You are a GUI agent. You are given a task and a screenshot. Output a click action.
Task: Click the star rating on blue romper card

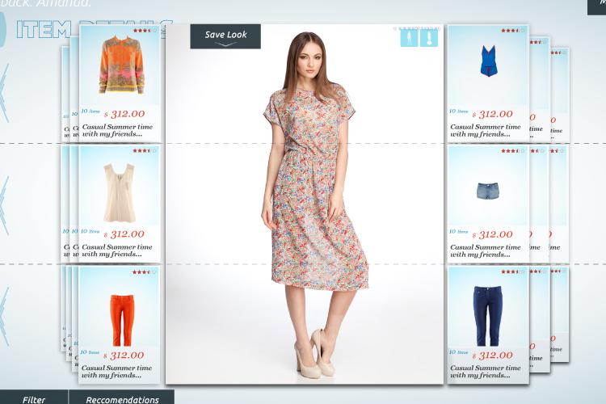(x=513, y=30)
